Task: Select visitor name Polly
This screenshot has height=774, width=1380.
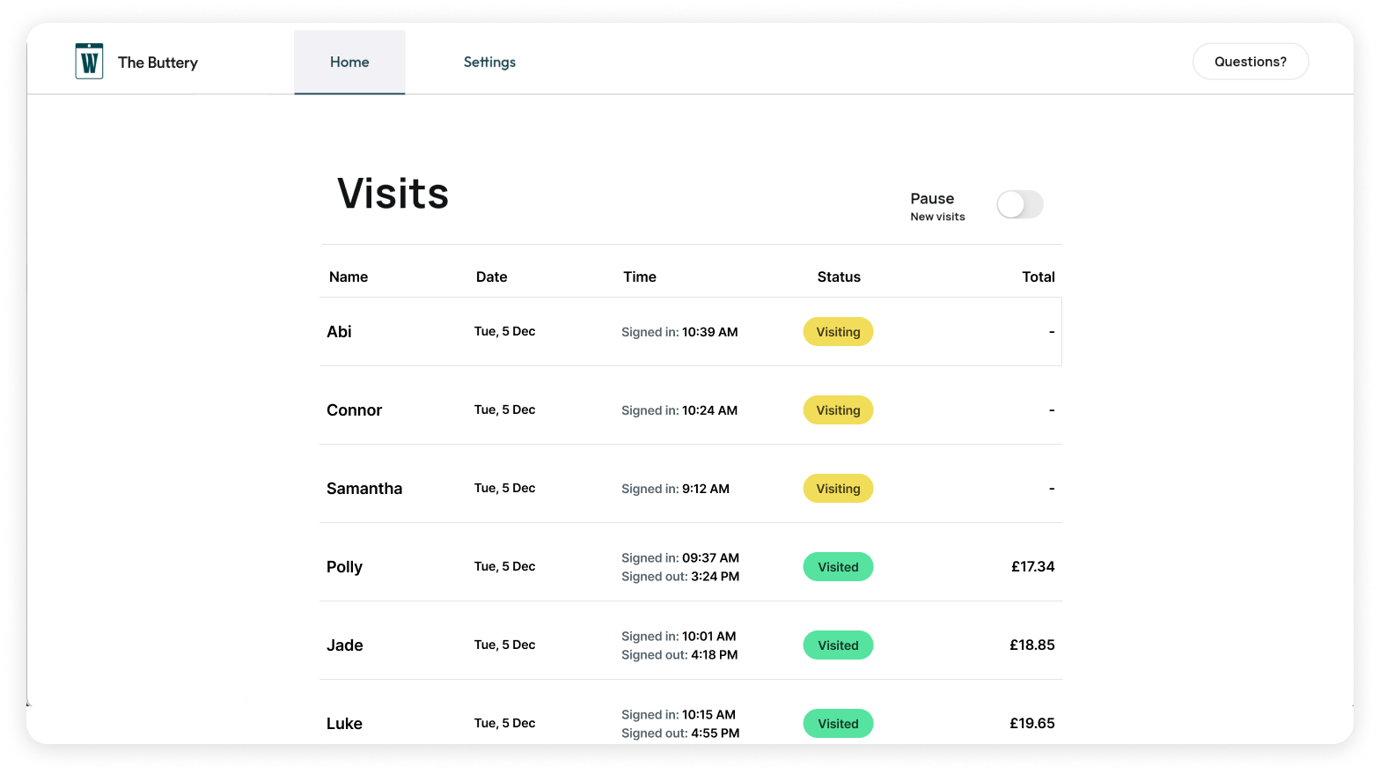Action: pyautogui.click(x=344, y=567)
